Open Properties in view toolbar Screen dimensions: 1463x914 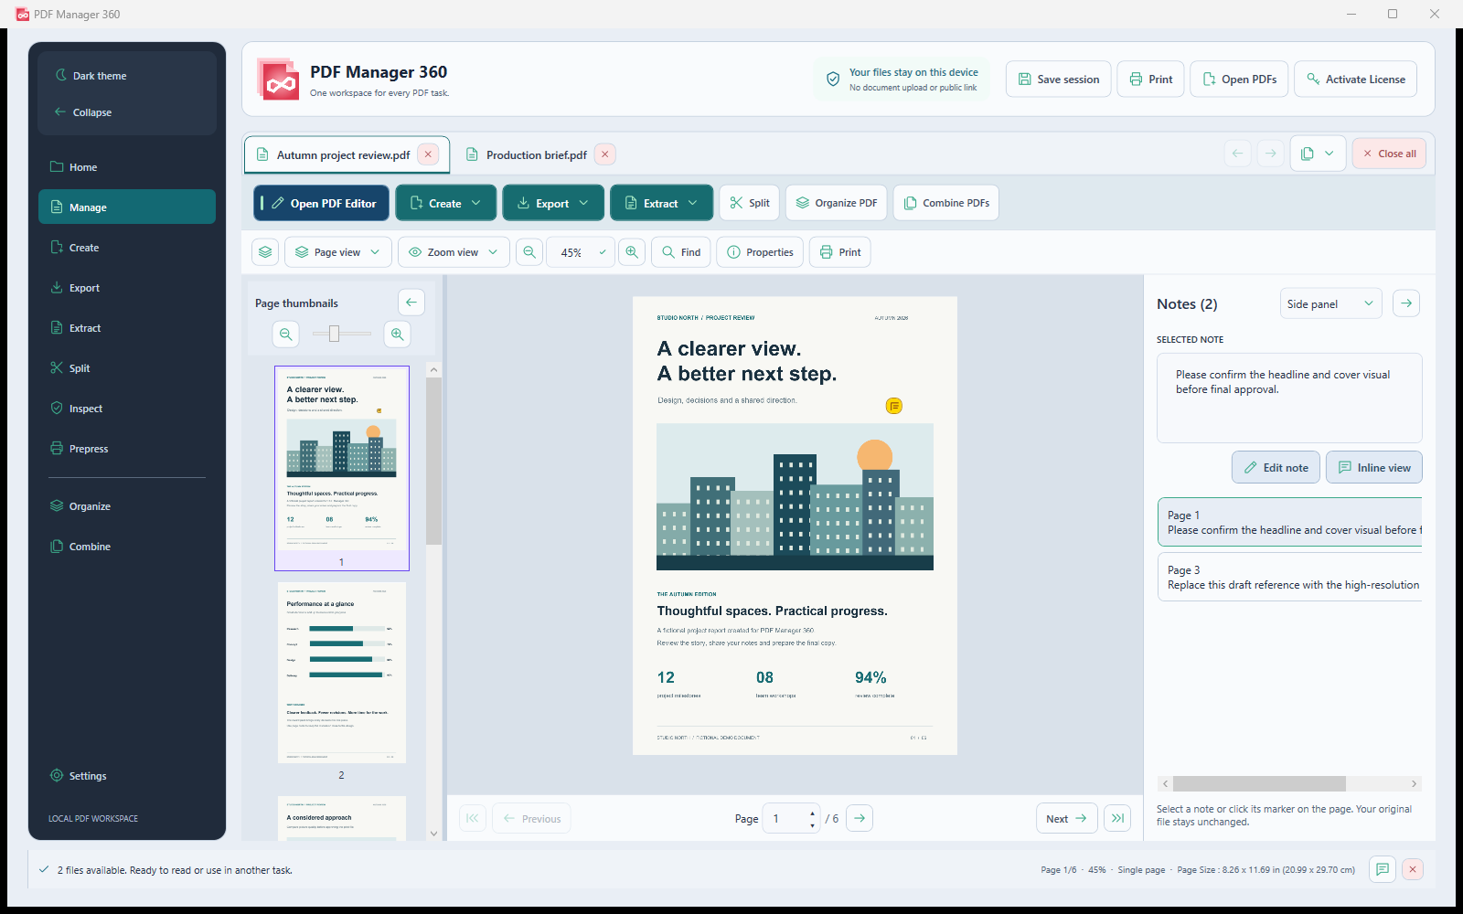[x=760, y=252]
